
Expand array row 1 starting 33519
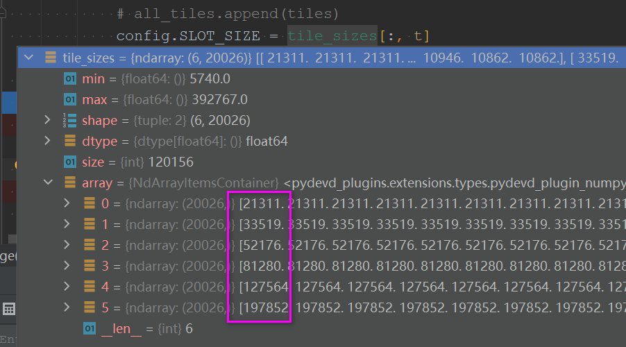[67, 224]
